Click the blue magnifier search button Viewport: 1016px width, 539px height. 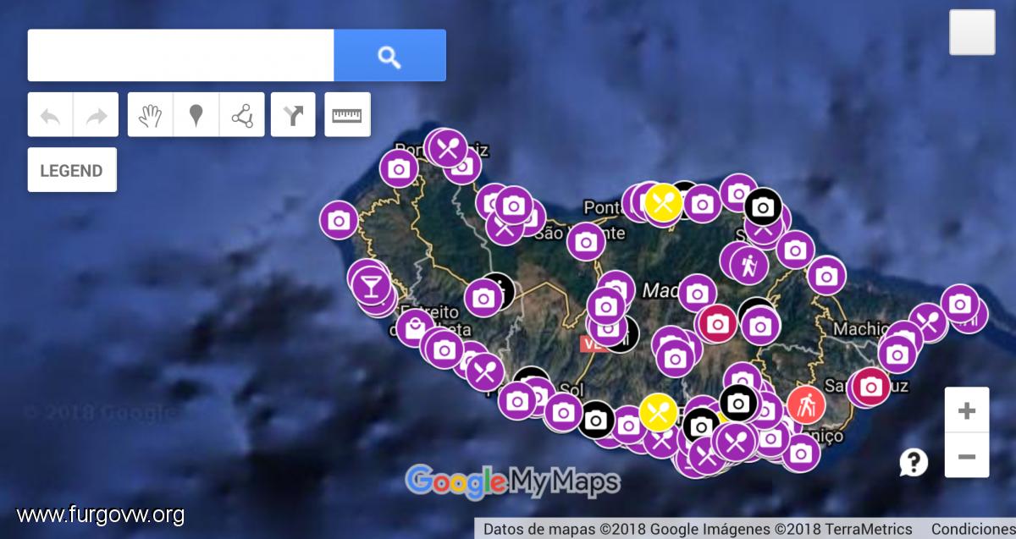[x=389, y=55]
